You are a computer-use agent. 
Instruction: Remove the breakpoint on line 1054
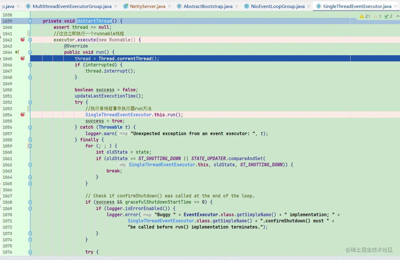[22, 114]
